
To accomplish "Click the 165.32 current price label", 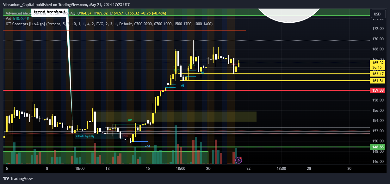I will [x=378, y=63].
